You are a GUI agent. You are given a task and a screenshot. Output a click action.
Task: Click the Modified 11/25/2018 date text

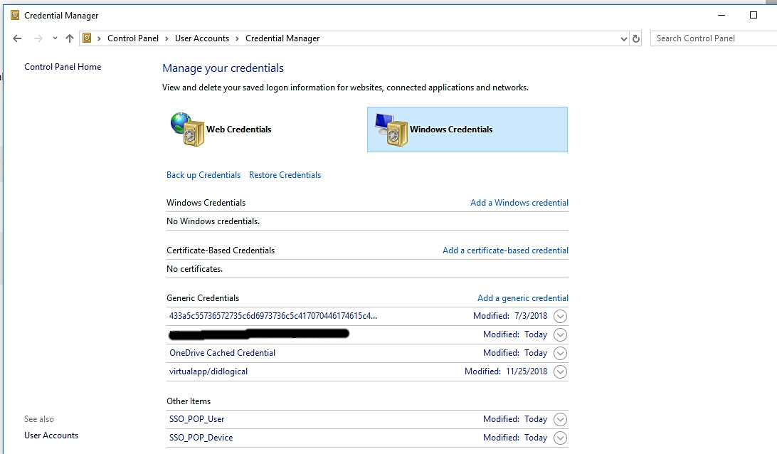[506, 371]
